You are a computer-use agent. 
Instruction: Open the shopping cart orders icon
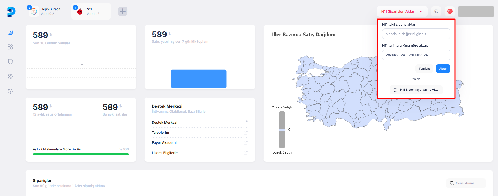tap(10, 62)
